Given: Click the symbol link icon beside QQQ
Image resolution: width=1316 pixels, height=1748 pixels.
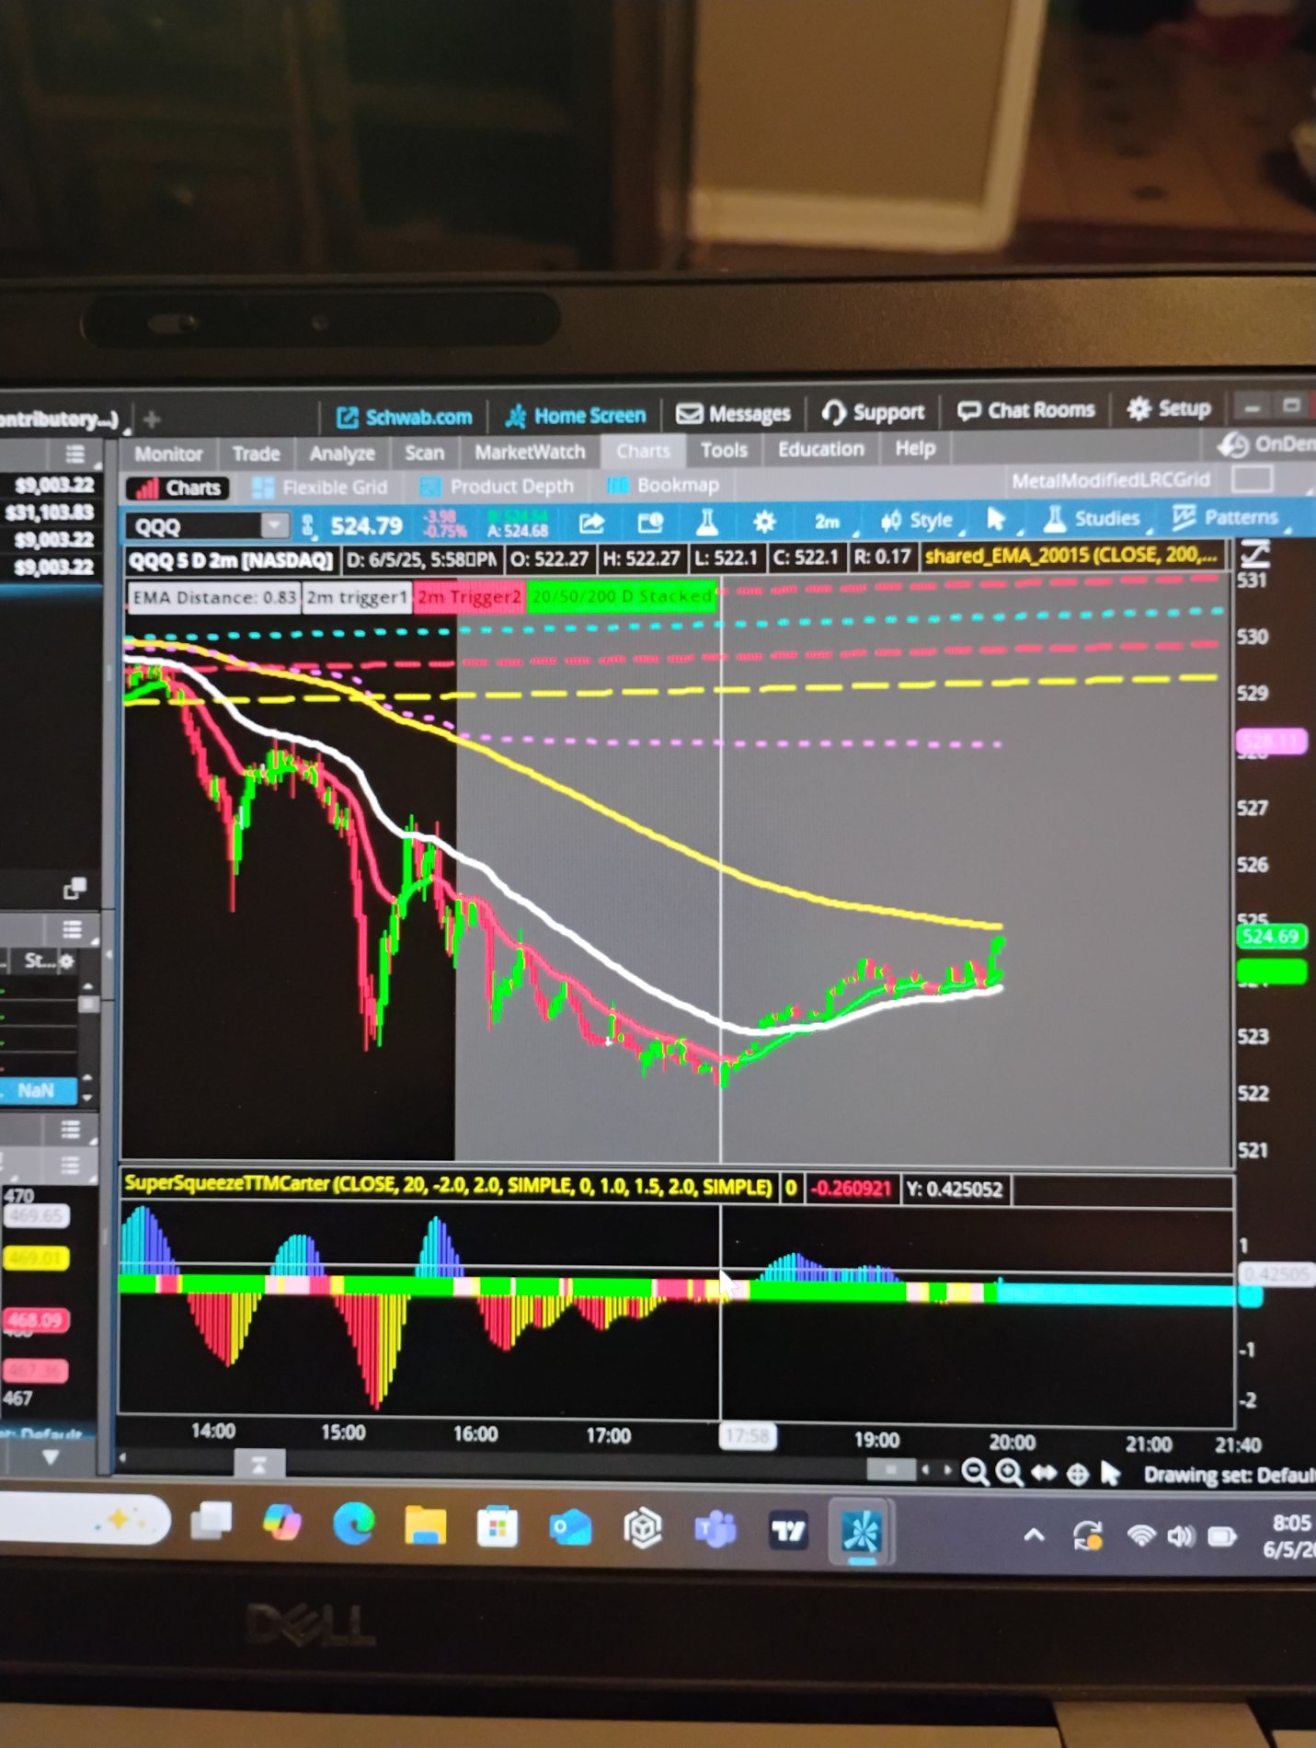Looking at the screenshot, I should pos(308,525).
